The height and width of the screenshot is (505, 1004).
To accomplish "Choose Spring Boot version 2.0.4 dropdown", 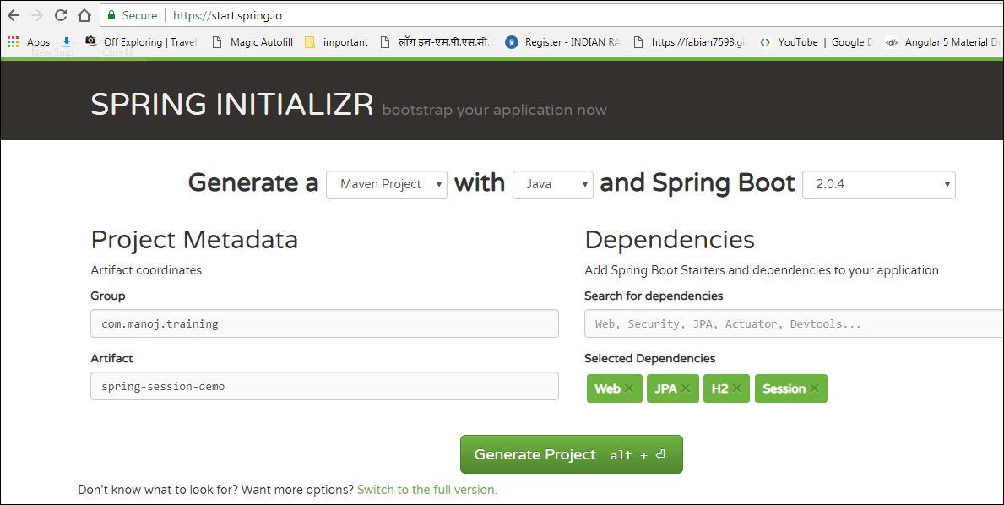I will pyautogui.click(x=879, y=184).
